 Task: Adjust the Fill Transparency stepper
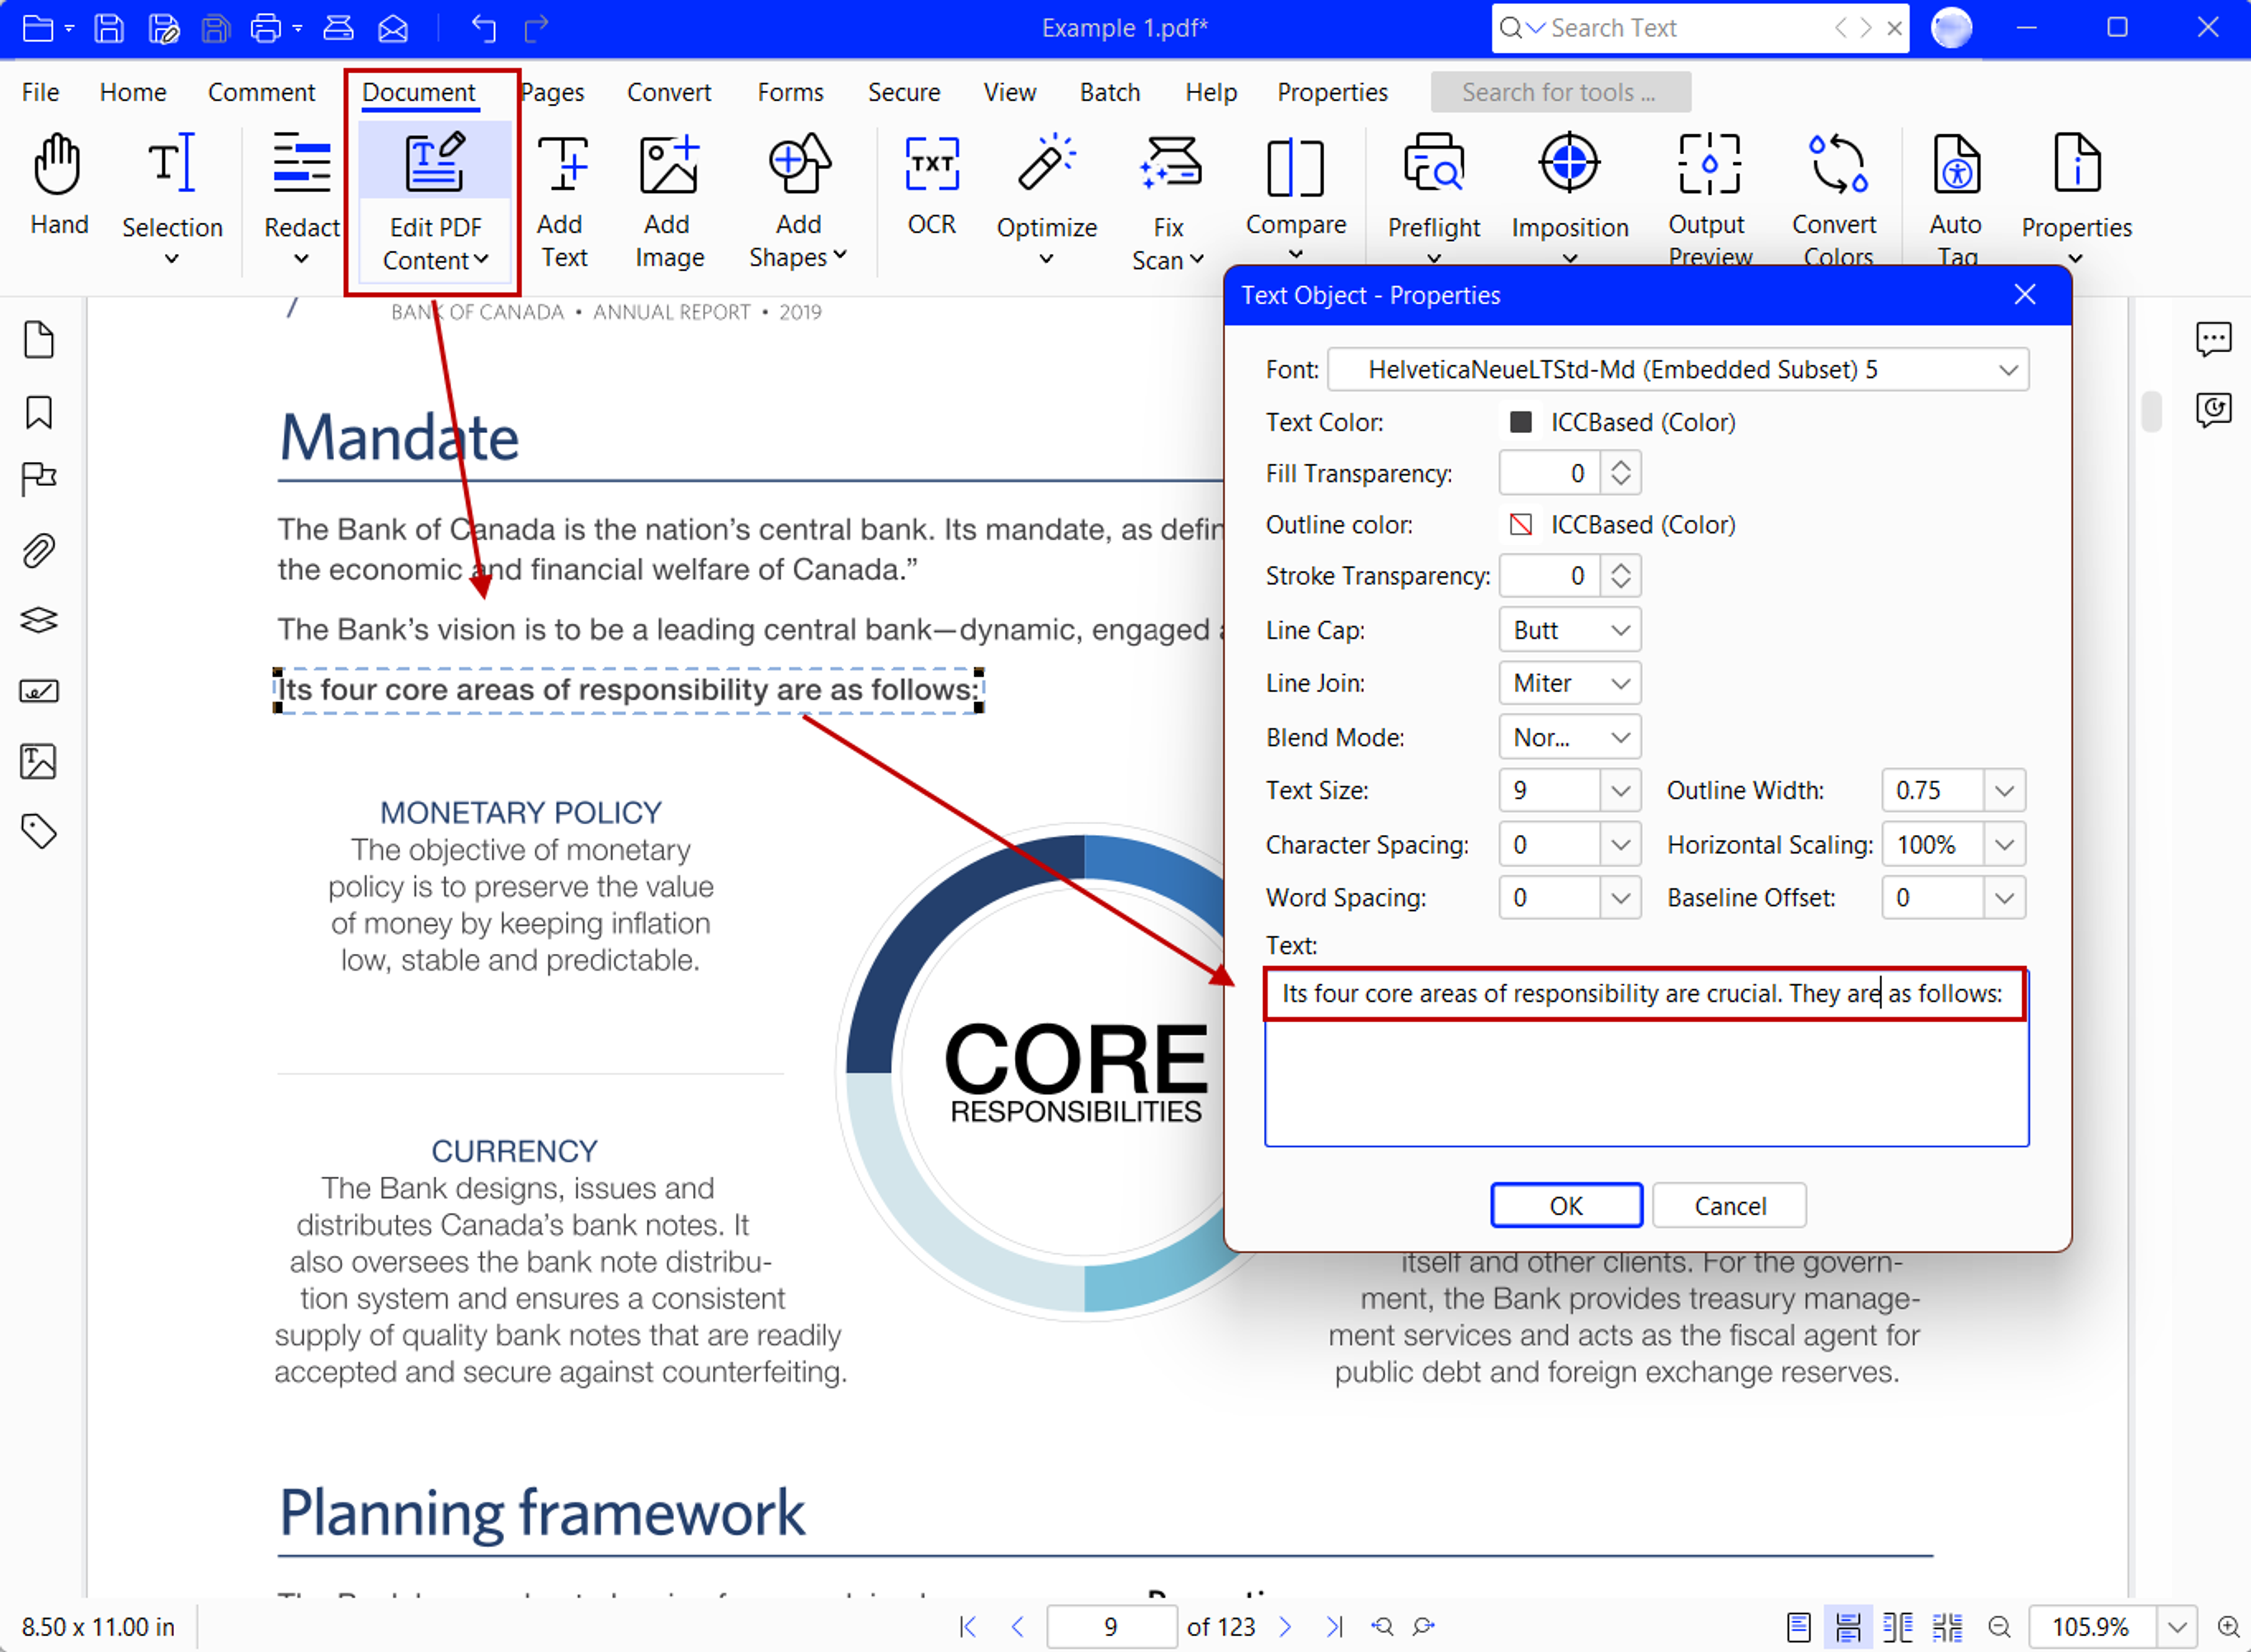click(1621, 473)
